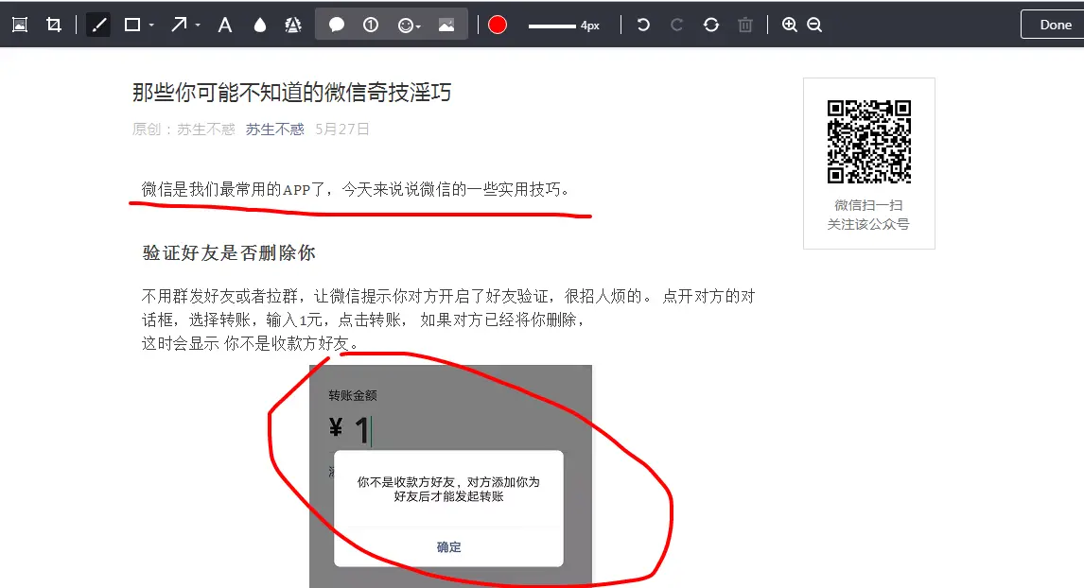Click the gray 原创：苏生不惑 text
This screenshot has width=1084, height=588.
(184, 130)
